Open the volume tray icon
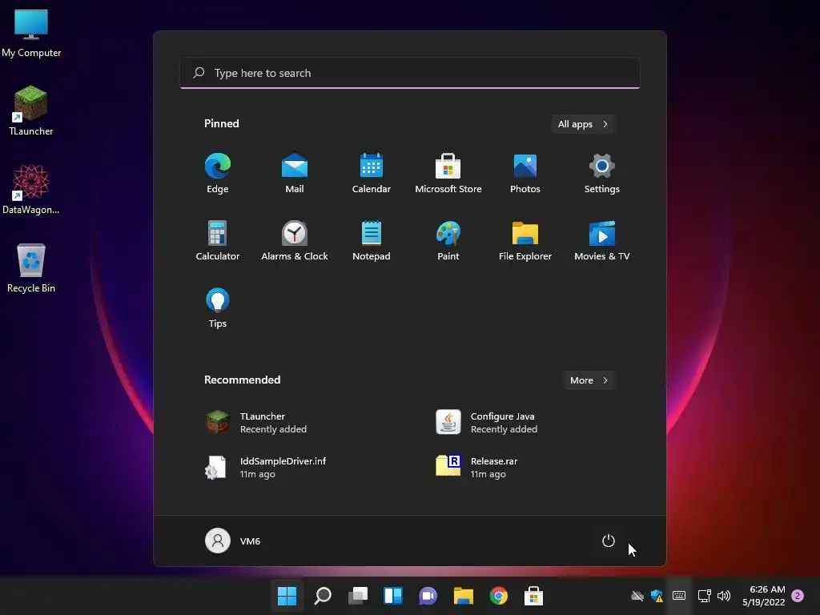The width and height of the screenshot is (820, 615). [724, 596]
